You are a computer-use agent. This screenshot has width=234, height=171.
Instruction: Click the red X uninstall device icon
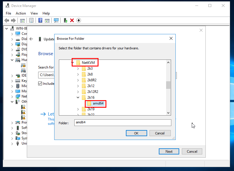(72, 20)
